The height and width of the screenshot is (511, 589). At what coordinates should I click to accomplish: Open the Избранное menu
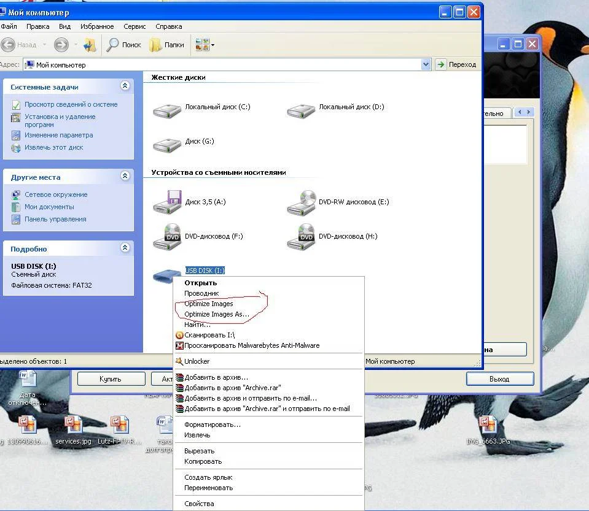click(x=97, y=26)
